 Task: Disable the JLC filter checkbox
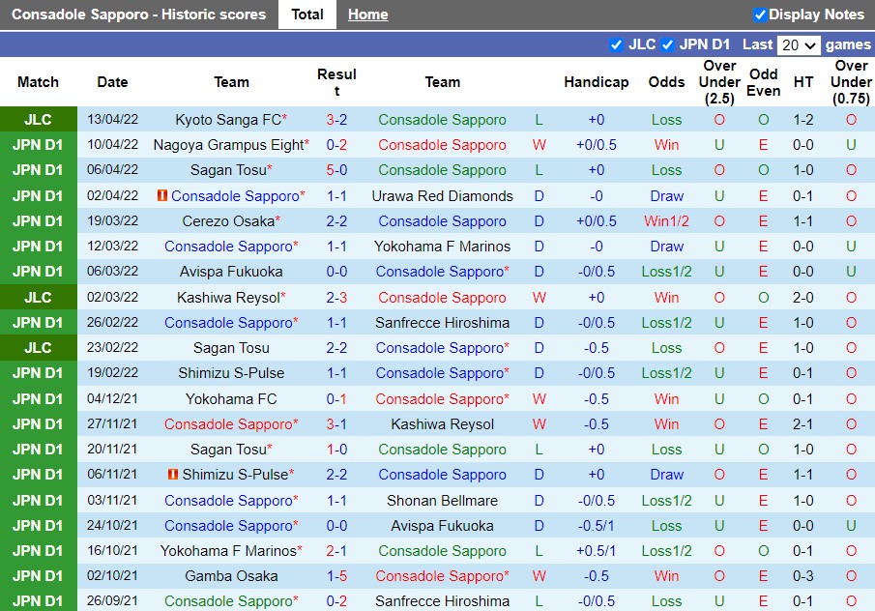click(x=616, y=44)
